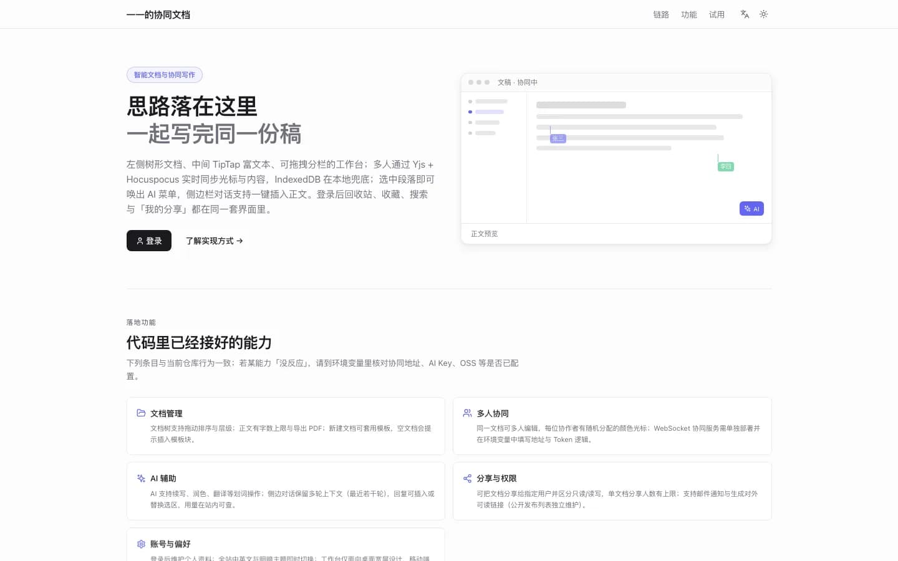Click the 代码里已经接好的能力 heading
Viewport: 898px width, 561px height.
click(x=199, y=342)
